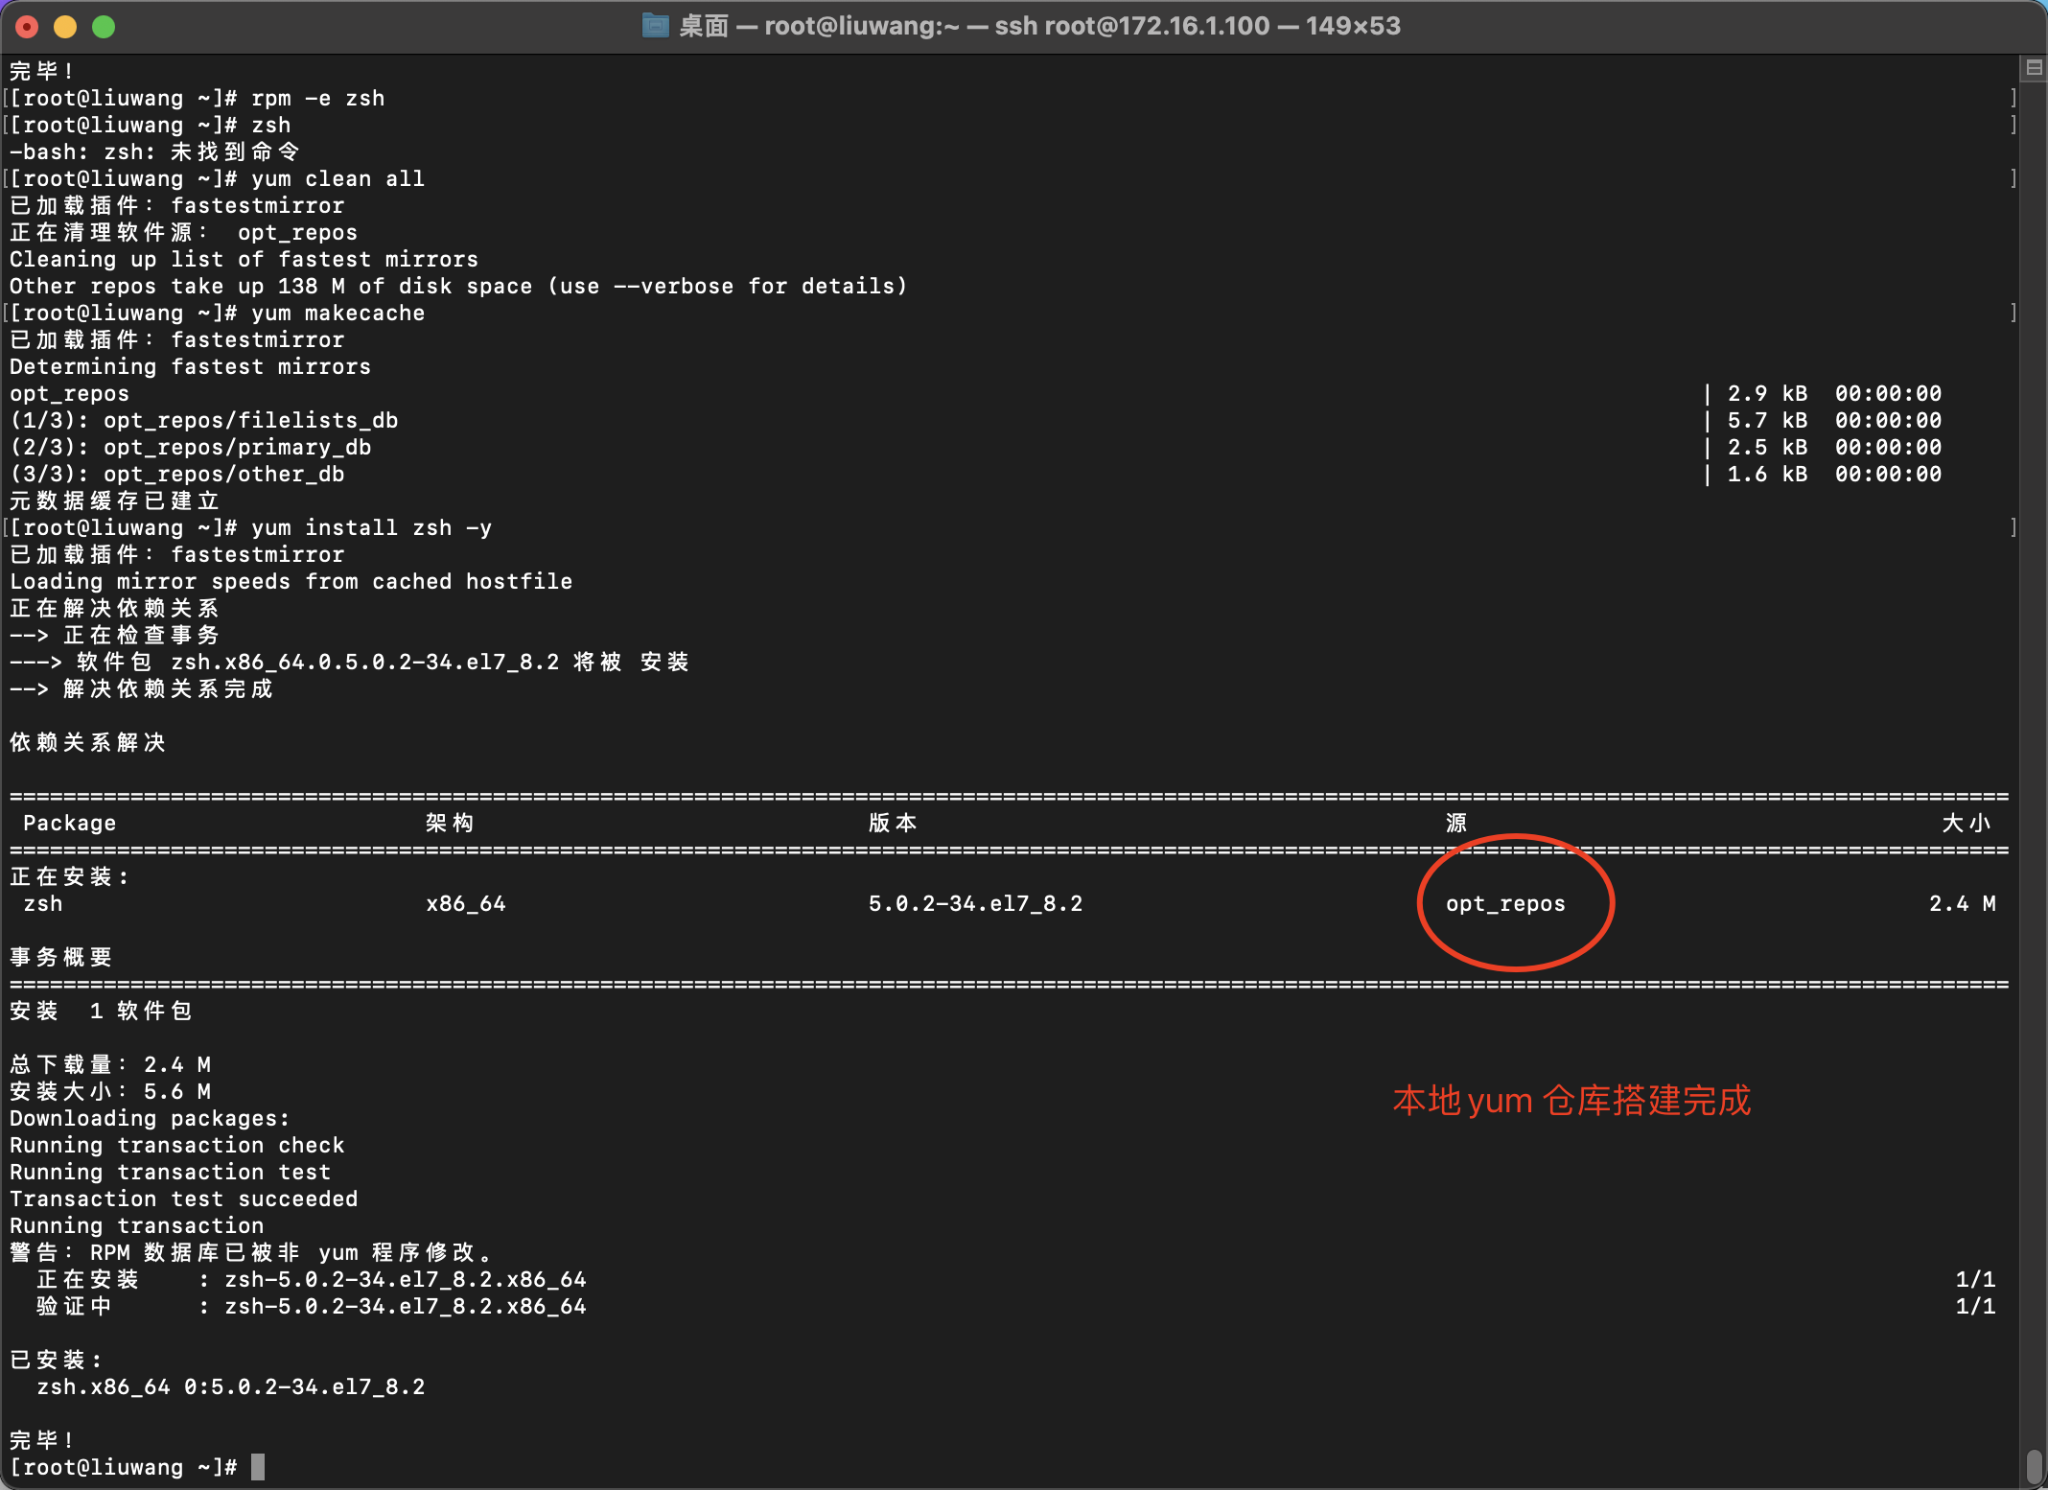Click the terminal cursor block at last prompt

tap(258, 1467)
